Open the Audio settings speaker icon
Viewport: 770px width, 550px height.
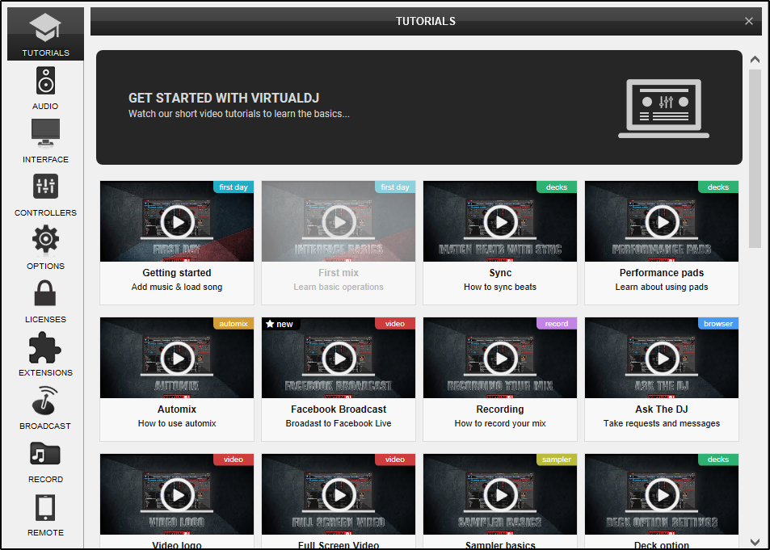pos(45,81)
